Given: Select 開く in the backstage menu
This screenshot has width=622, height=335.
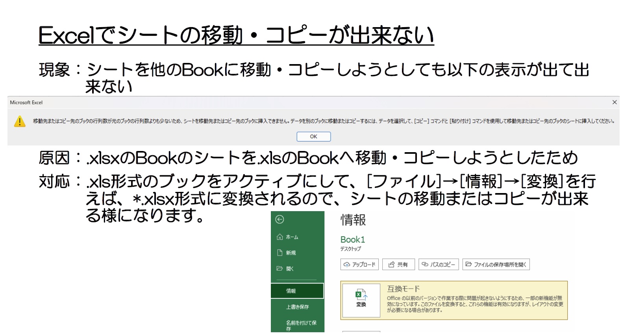Looking at the screenshot, I should click(297, 269).
